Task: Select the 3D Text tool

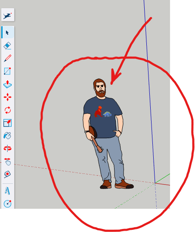Action: (x=7, y=191)
